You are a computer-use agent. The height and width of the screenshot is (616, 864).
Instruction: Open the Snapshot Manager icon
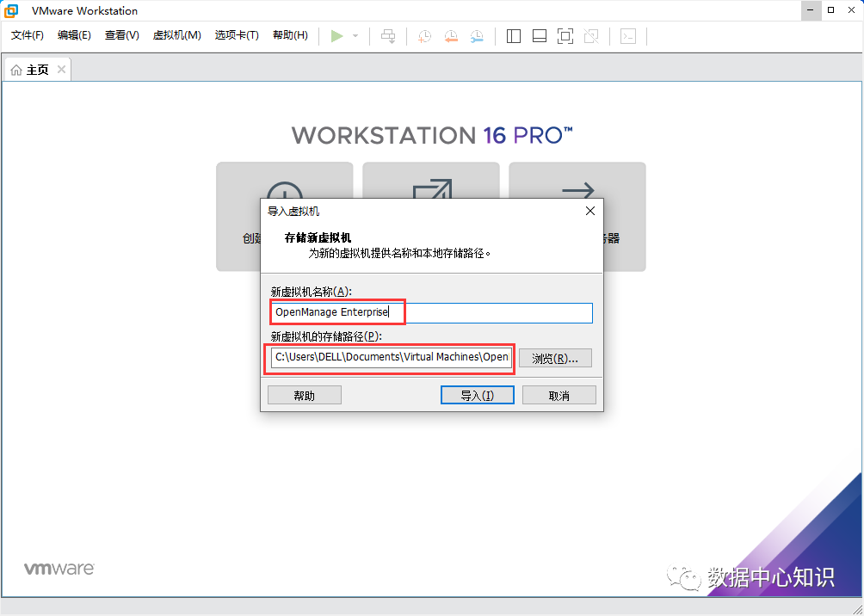tap(478, 36)
